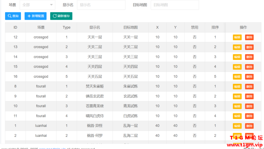Edit the 焚天朱雀姬 row
Screen dimensions: 264x149
pos(237,86)
